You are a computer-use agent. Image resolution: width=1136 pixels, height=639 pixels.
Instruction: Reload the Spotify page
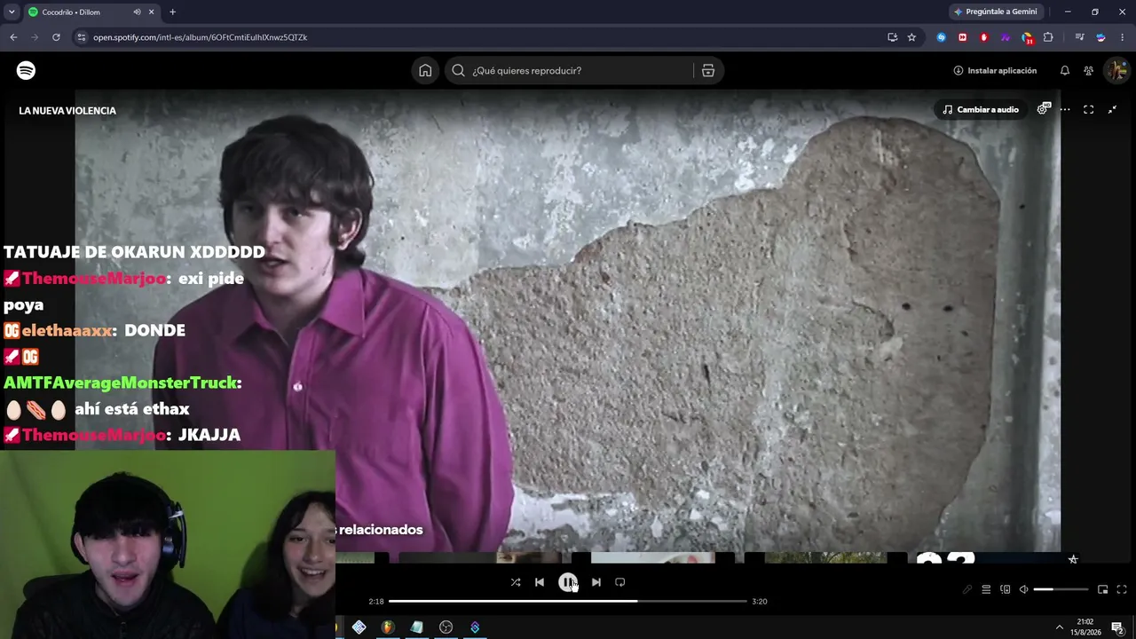click(56, 37)
